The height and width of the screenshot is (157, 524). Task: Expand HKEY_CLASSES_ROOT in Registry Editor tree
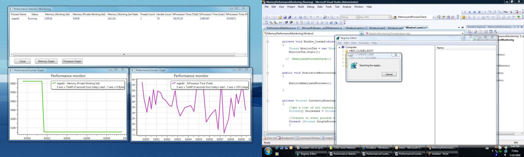(x=343, y=51)
